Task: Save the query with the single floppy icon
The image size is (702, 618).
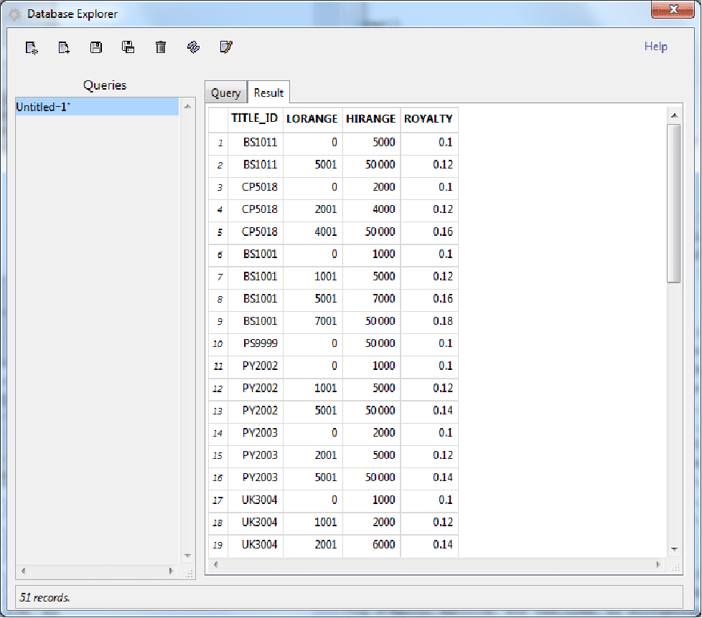Action: coord(96,48)
